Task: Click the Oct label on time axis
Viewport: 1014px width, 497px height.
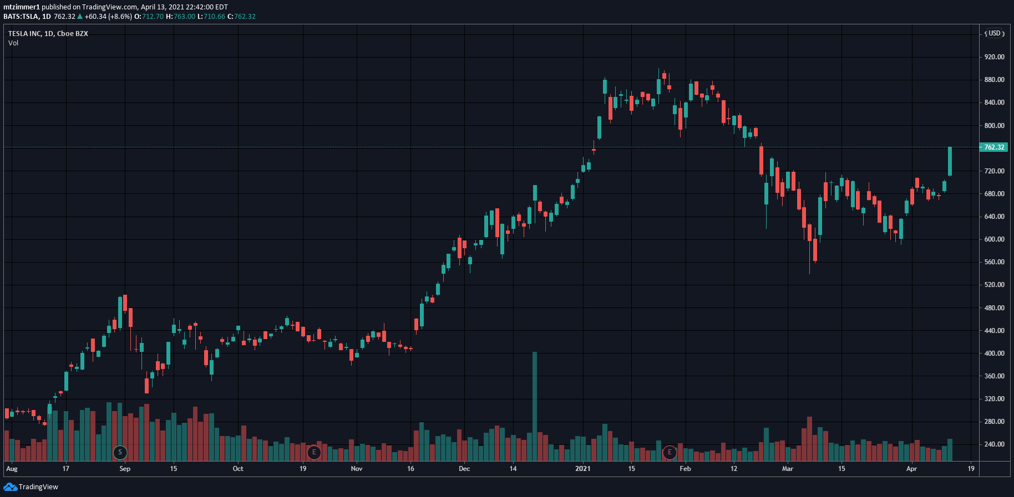Action: [238, 469]
